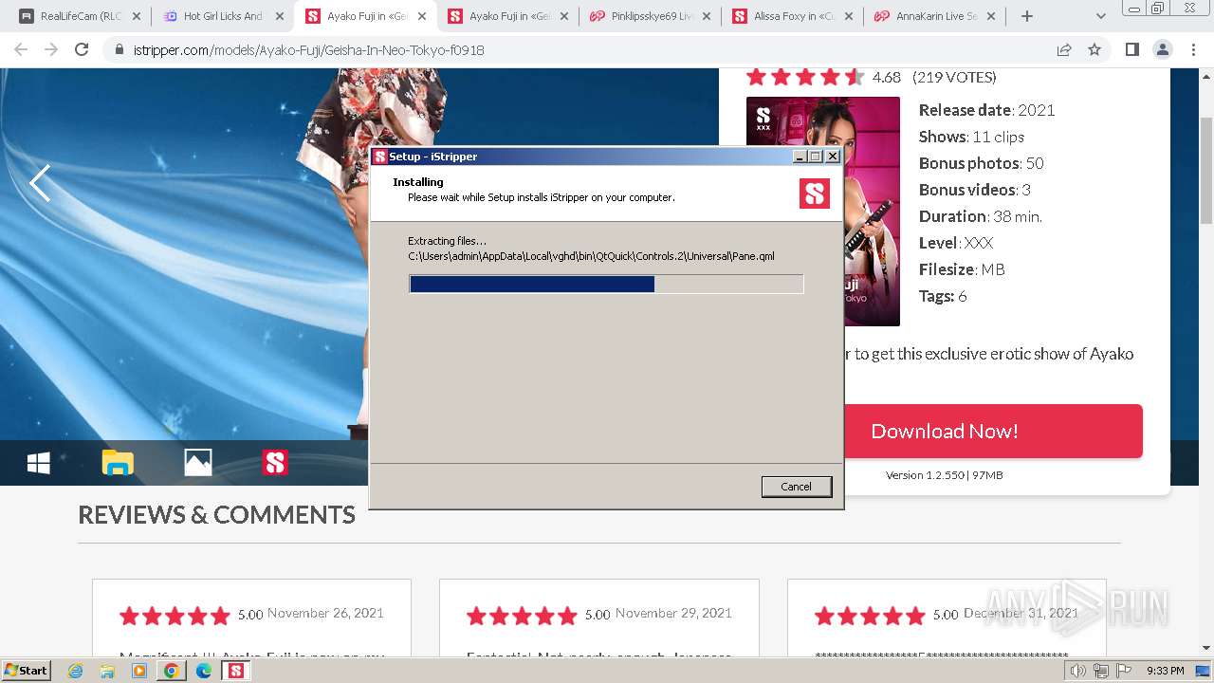View site information lock icon
The width and height of the screenshot is (1214, 683).
pyautogui.click(x=119, y=50)
